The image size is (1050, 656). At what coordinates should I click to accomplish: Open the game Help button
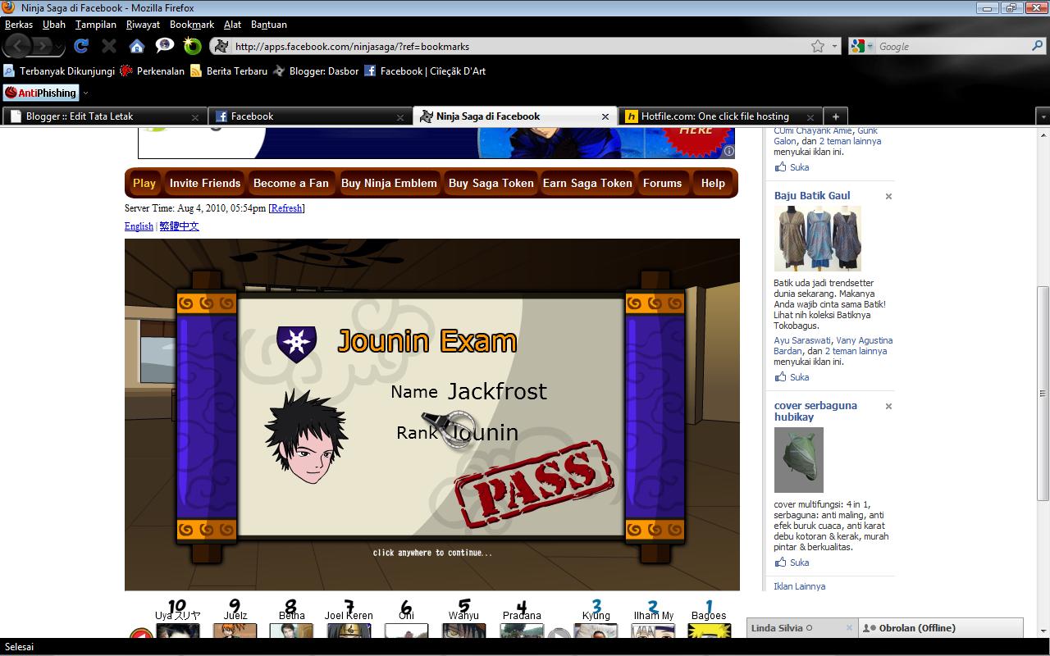pyautogui.click(x=713, y=183)
